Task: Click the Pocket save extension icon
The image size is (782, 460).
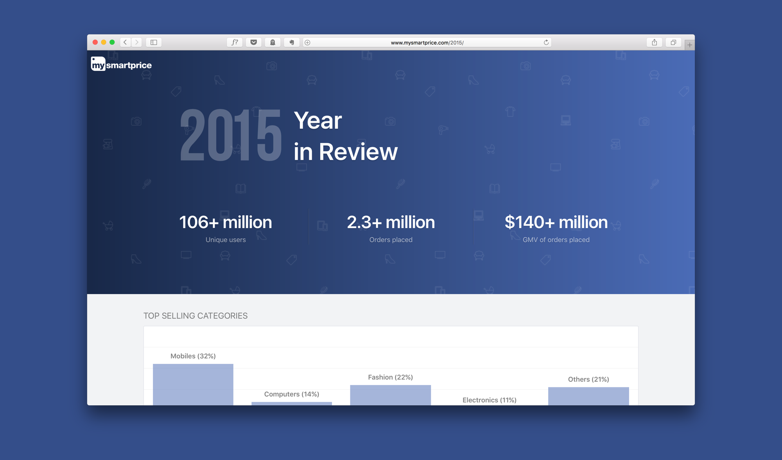Action: coord(254,42)
